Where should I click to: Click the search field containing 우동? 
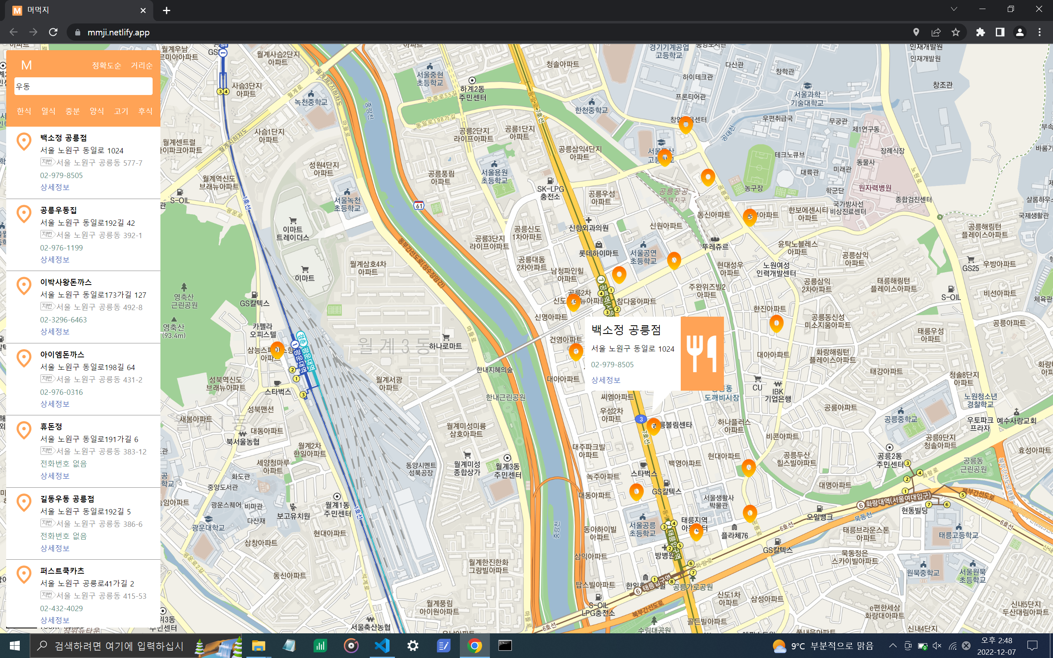click(83, 86)
